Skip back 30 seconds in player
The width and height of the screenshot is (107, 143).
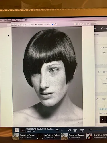[x=75, y=130]
